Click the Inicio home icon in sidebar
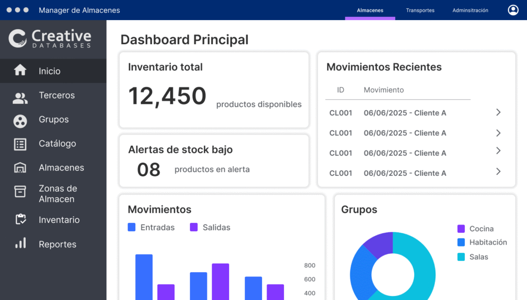This screenshot has width=527, height=300. point(20,70)
